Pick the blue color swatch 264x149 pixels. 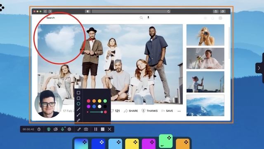click(x=94, y=106)
